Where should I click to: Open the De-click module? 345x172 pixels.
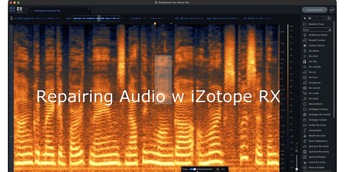coord(310,56)
